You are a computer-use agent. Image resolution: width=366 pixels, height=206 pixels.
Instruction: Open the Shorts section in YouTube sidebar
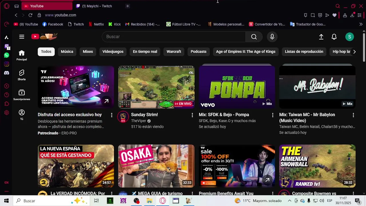coord(22,75)
